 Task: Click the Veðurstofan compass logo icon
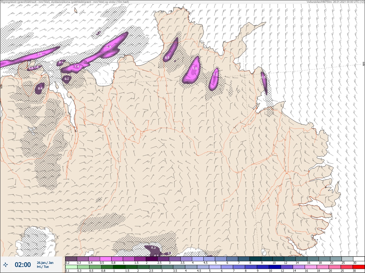5,265
